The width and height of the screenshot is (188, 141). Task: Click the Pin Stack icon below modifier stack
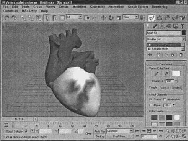point(150,55)
